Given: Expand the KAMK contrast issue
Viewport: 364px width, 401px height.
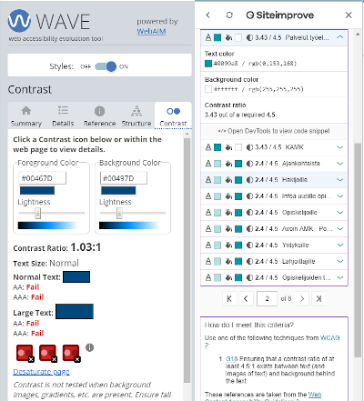Looking at the screenshot, I should click(339, 147).
